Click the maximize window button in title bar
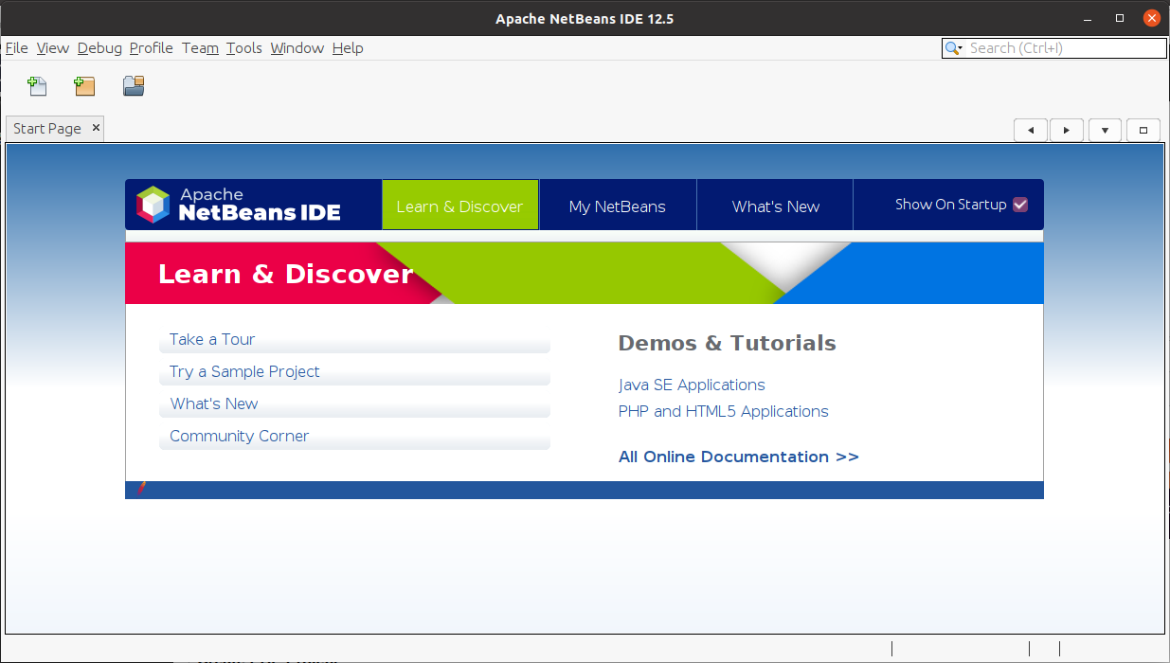 pyautogui.click(x=1120, y=18)
